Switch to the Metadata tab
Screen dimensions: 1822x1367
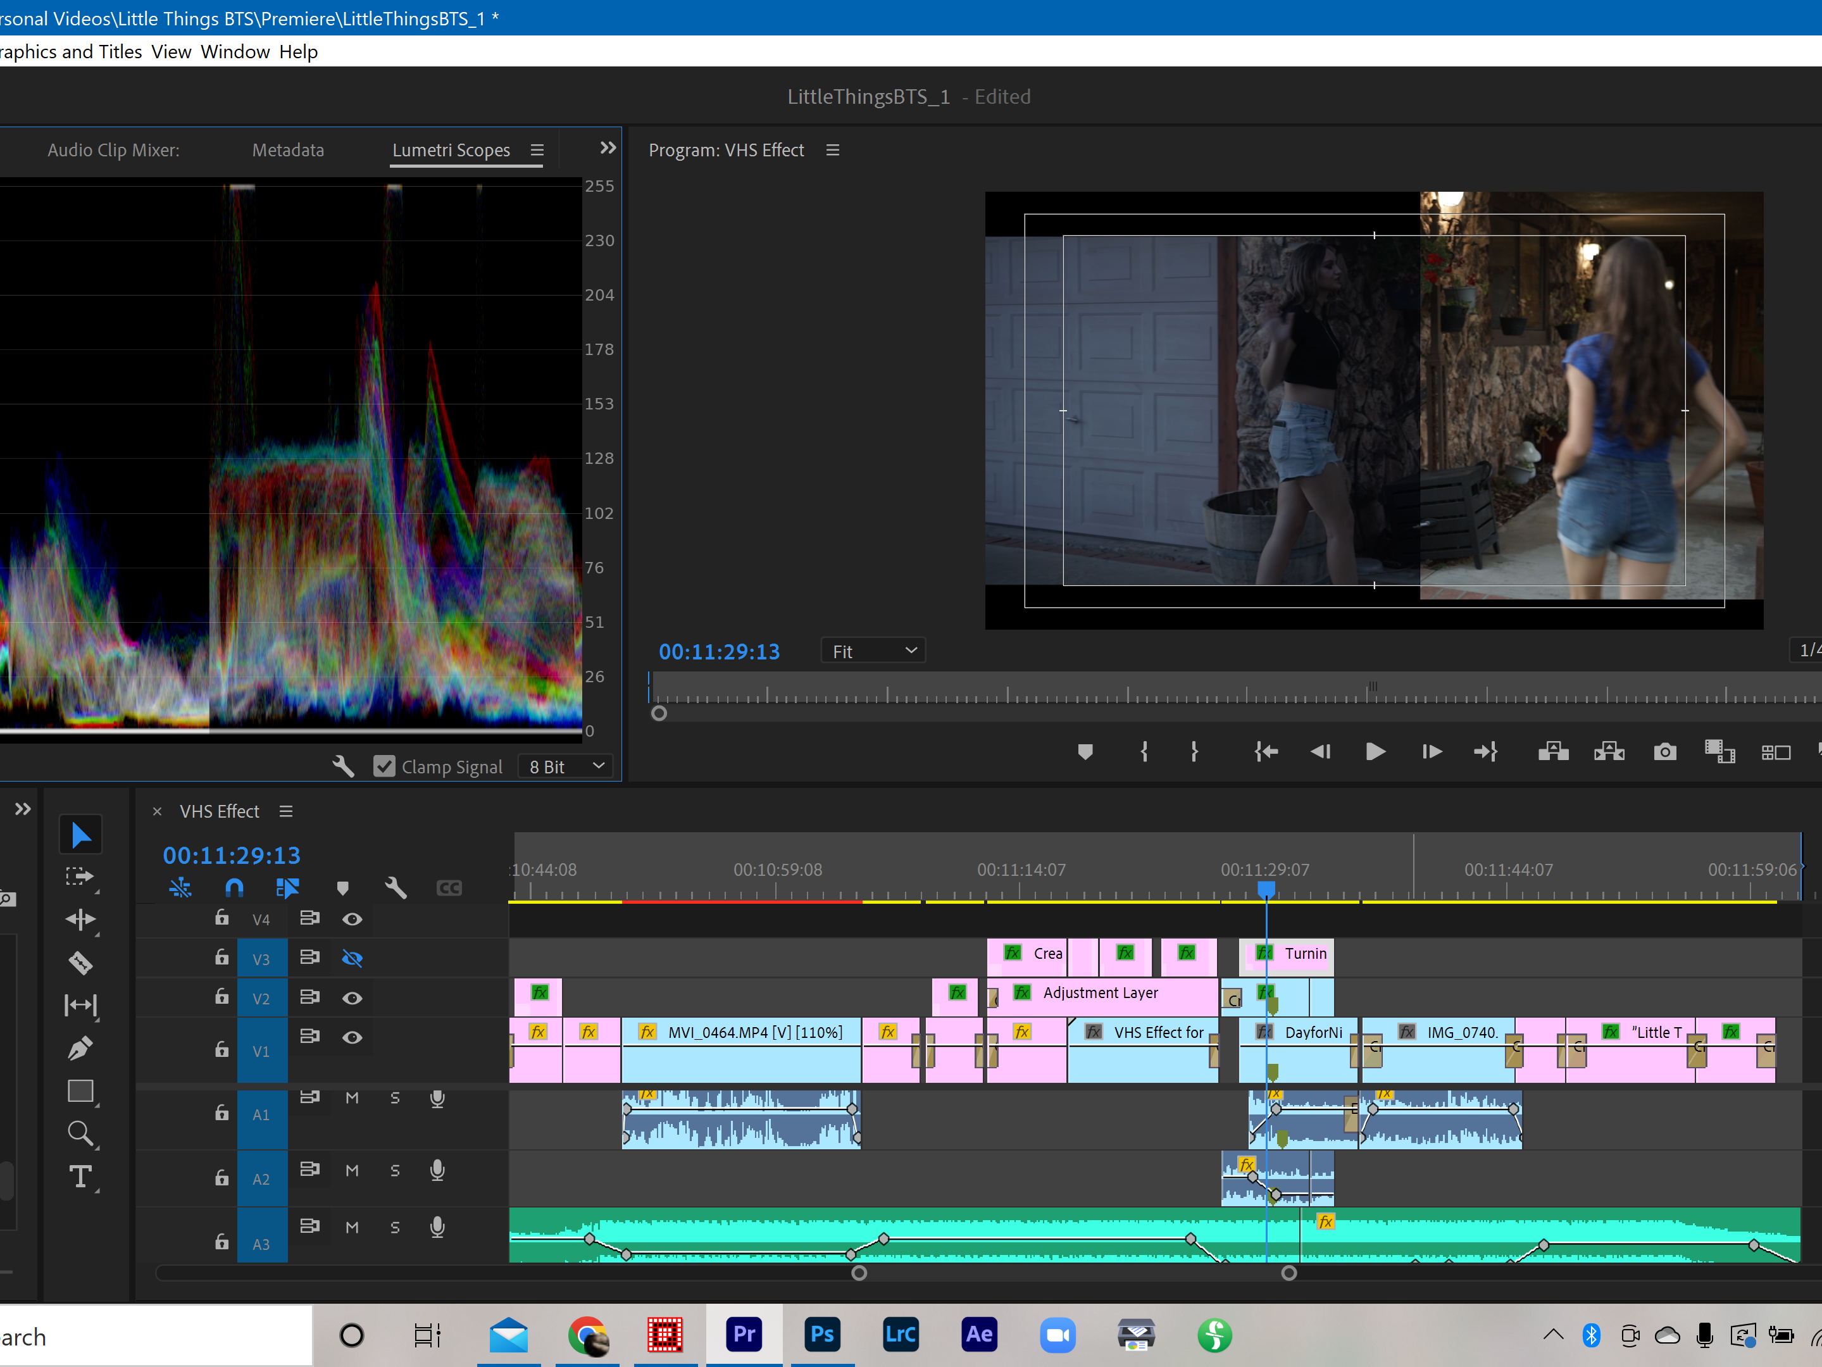(x=287, y=150)
